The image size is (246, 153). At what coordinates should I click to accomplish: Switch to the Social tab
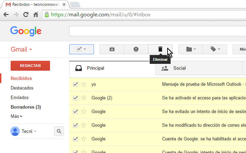[x=199, y=68]
